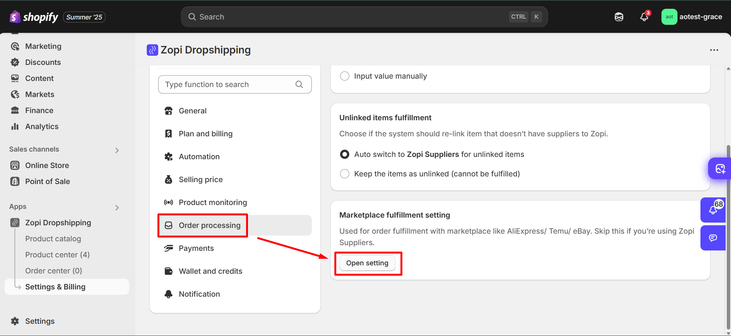Select Keep the items as unlinked option

(345, 174)
